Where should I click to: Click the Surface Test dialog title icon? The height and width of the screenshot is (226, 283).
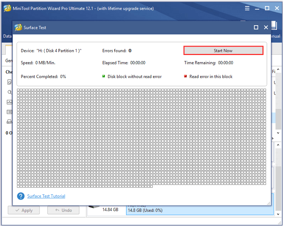(x=18, y=27)
